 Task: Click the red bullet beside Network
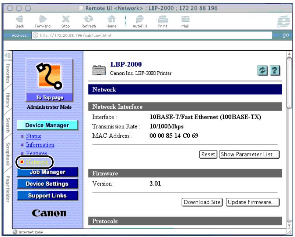click(x=22, y=162)
